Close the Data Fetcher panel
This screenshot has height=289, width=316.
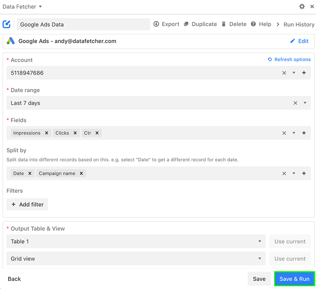point(312,6)
